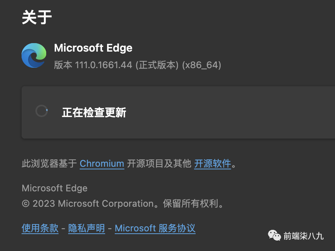This screenshot has height=251, width=335.
Task: Open the 隐私声明 link
Action: coord(87,228)
